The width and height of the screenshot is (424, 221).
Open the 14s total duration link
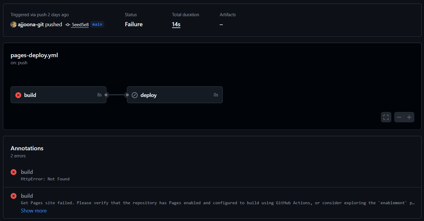tap(176, 24)
